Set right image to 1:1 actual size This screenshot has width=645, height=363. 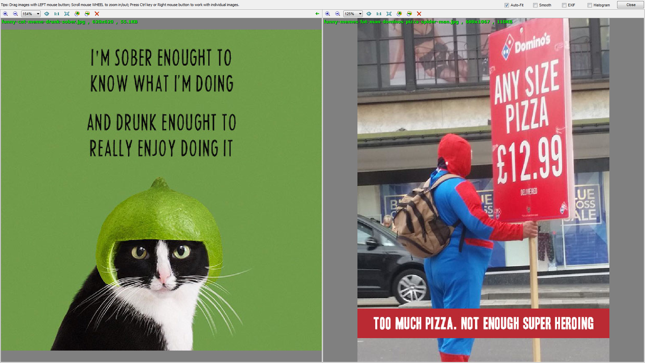coord(379,14)
